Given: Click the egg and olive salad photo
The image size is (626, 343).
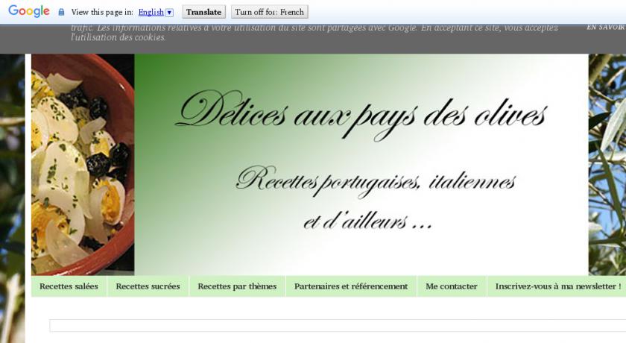Looking at the screenshot, I should 83,165.
